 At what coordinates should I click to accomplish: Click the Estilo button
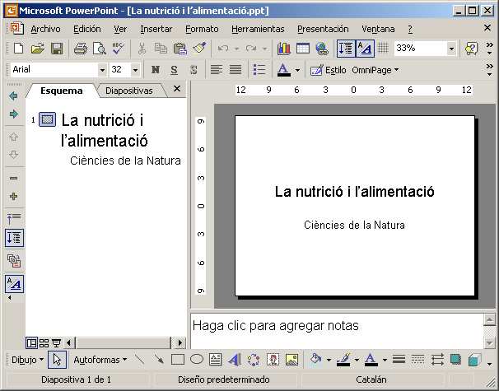click(328, 70)
